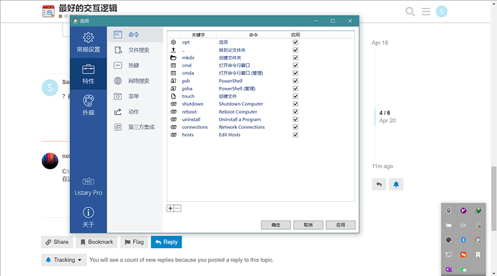Screen dimensions: 497x276
Task: Toggle the uninstall command checkbox
Action: (295, 119)
